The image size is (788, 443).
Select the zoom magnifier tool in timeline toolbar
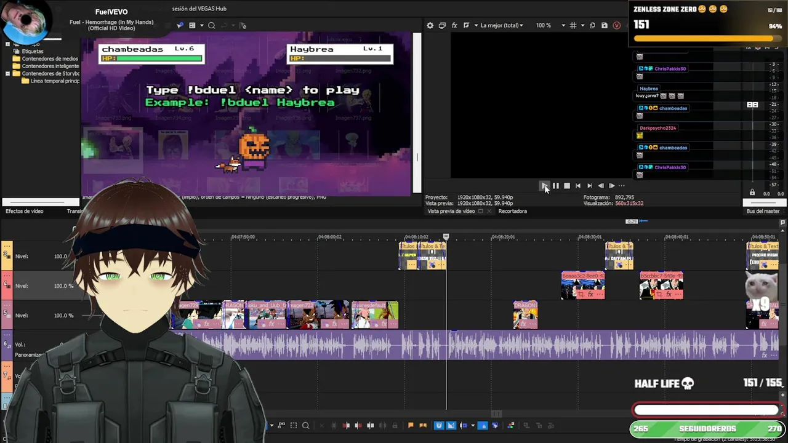coord(305,425)
